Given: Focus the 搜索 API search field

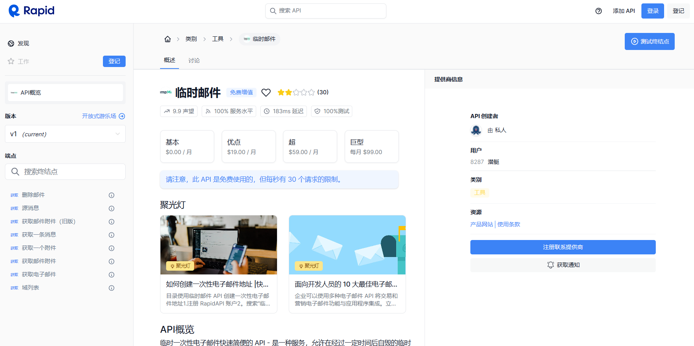Looking at the screenshot, I should 326,11.
